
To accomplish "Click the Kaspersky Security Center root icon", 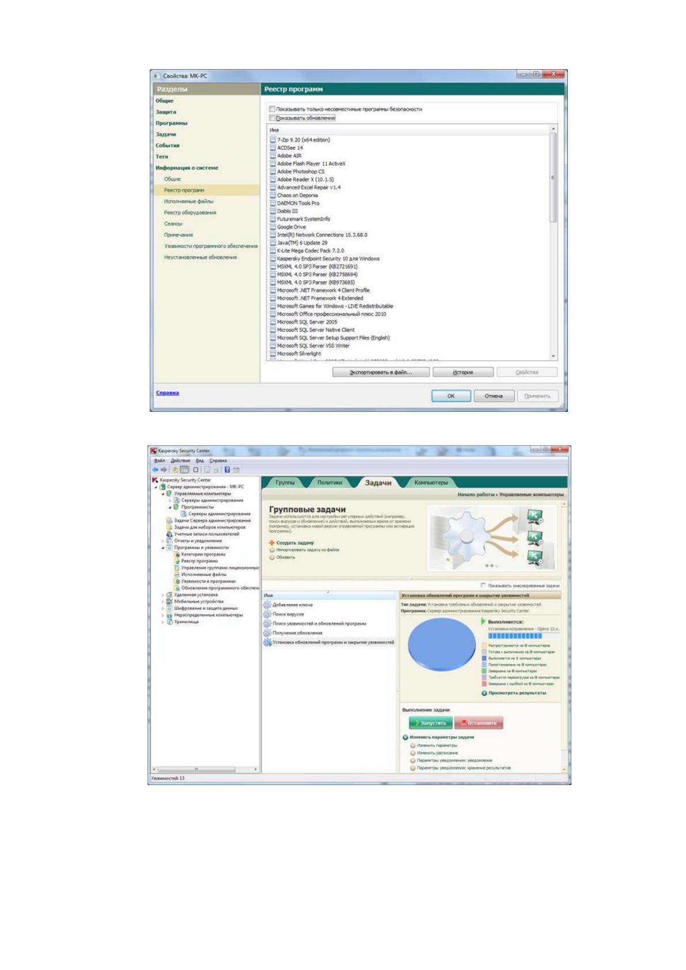I will coord(155,480).
